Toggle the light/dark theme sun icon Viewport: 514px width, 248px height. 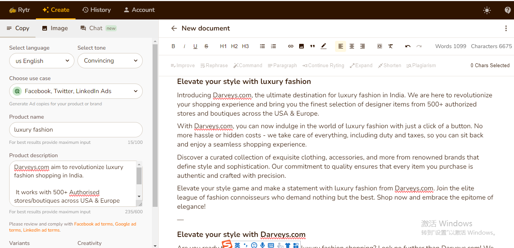[x=487, y=10]
